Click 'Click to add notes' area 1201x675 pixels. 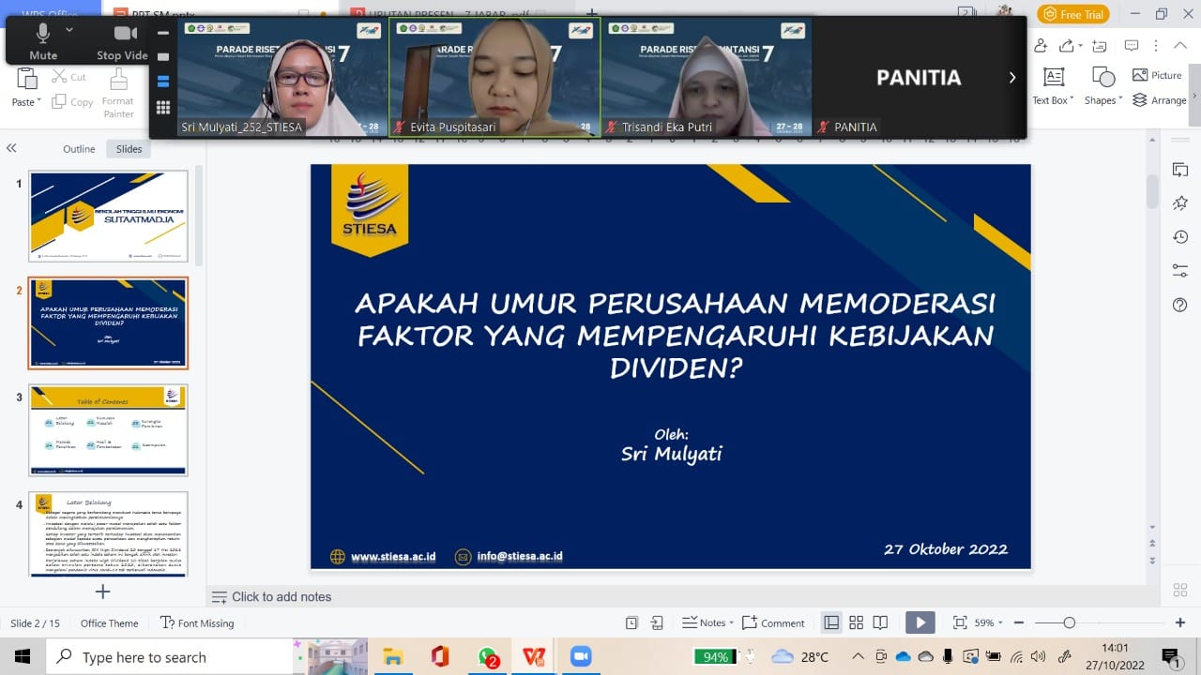(x=281, y=597)
